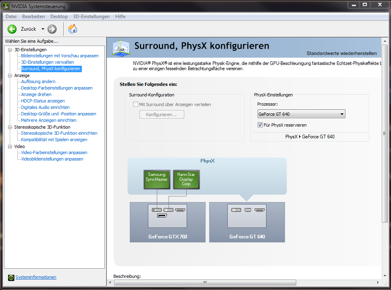
Task: Open Digitales Audio einrichten
Action: [45, 108]
